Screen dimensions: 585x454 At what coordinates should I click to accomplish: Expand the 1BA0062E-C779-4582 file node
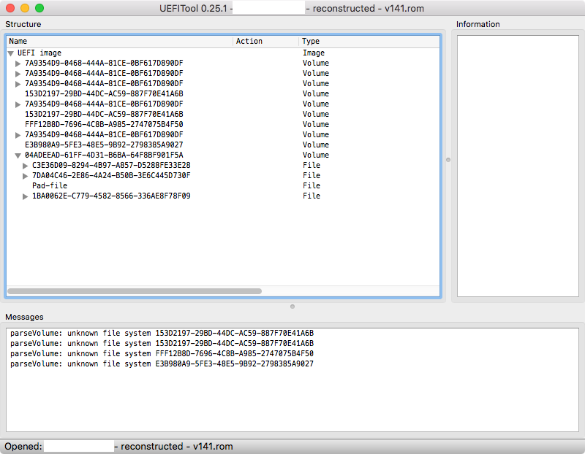pos(25,196)
